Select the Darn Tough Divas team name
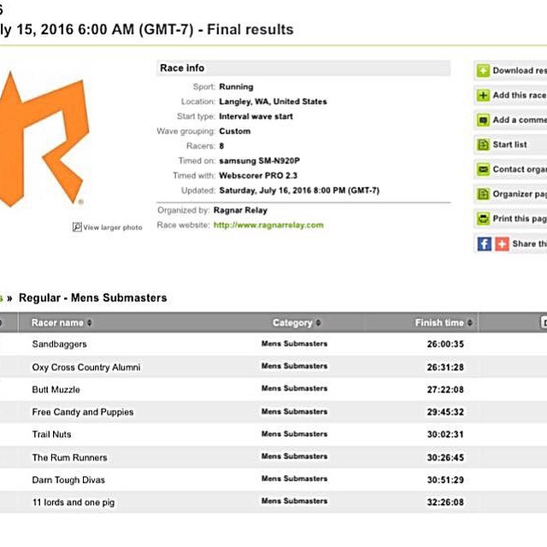 [68, 480]
